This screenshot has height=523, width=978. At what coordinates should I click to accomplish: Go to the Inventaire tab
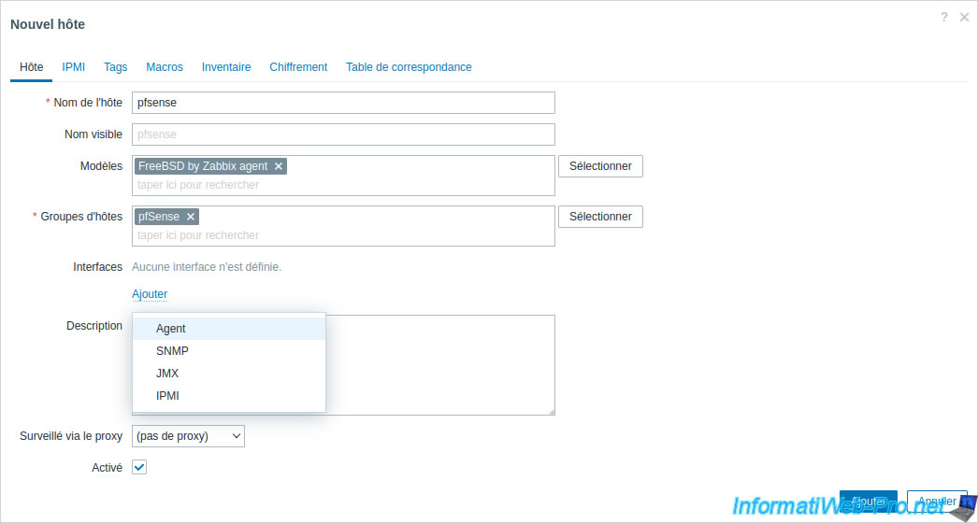[x=226, y=67]
